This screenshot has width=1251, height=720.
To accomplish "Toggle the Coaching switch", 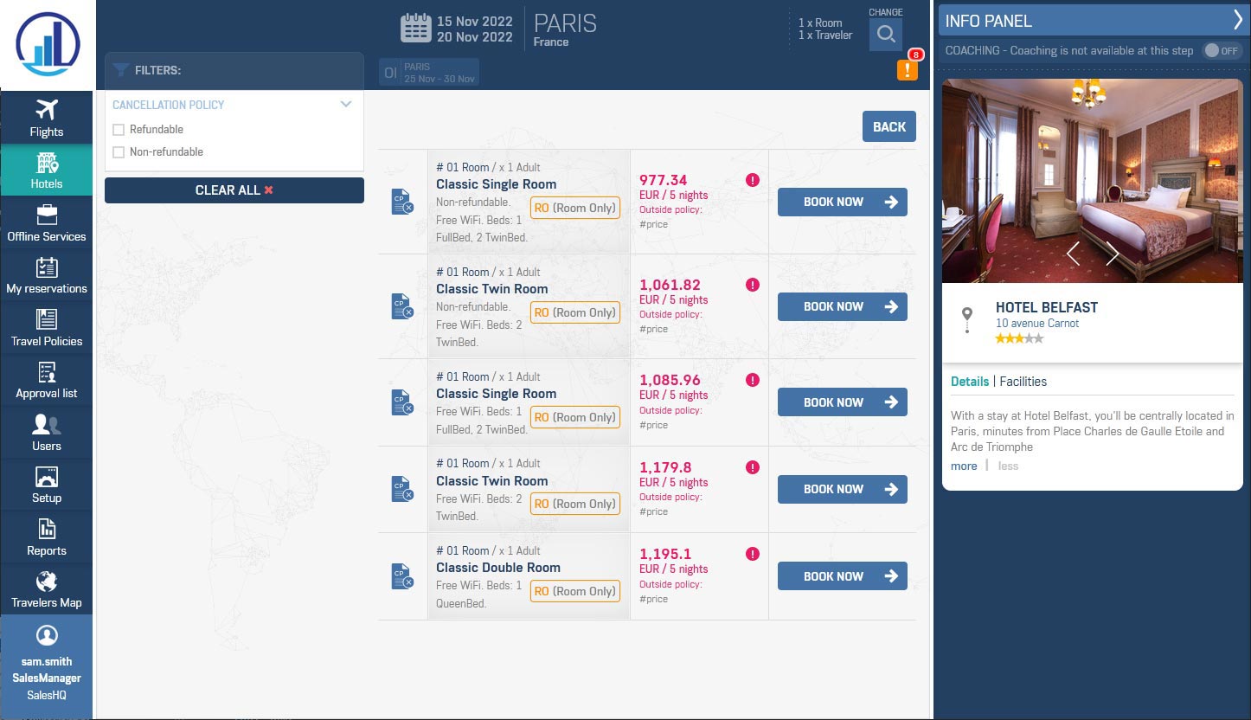I will point(1222,51).
